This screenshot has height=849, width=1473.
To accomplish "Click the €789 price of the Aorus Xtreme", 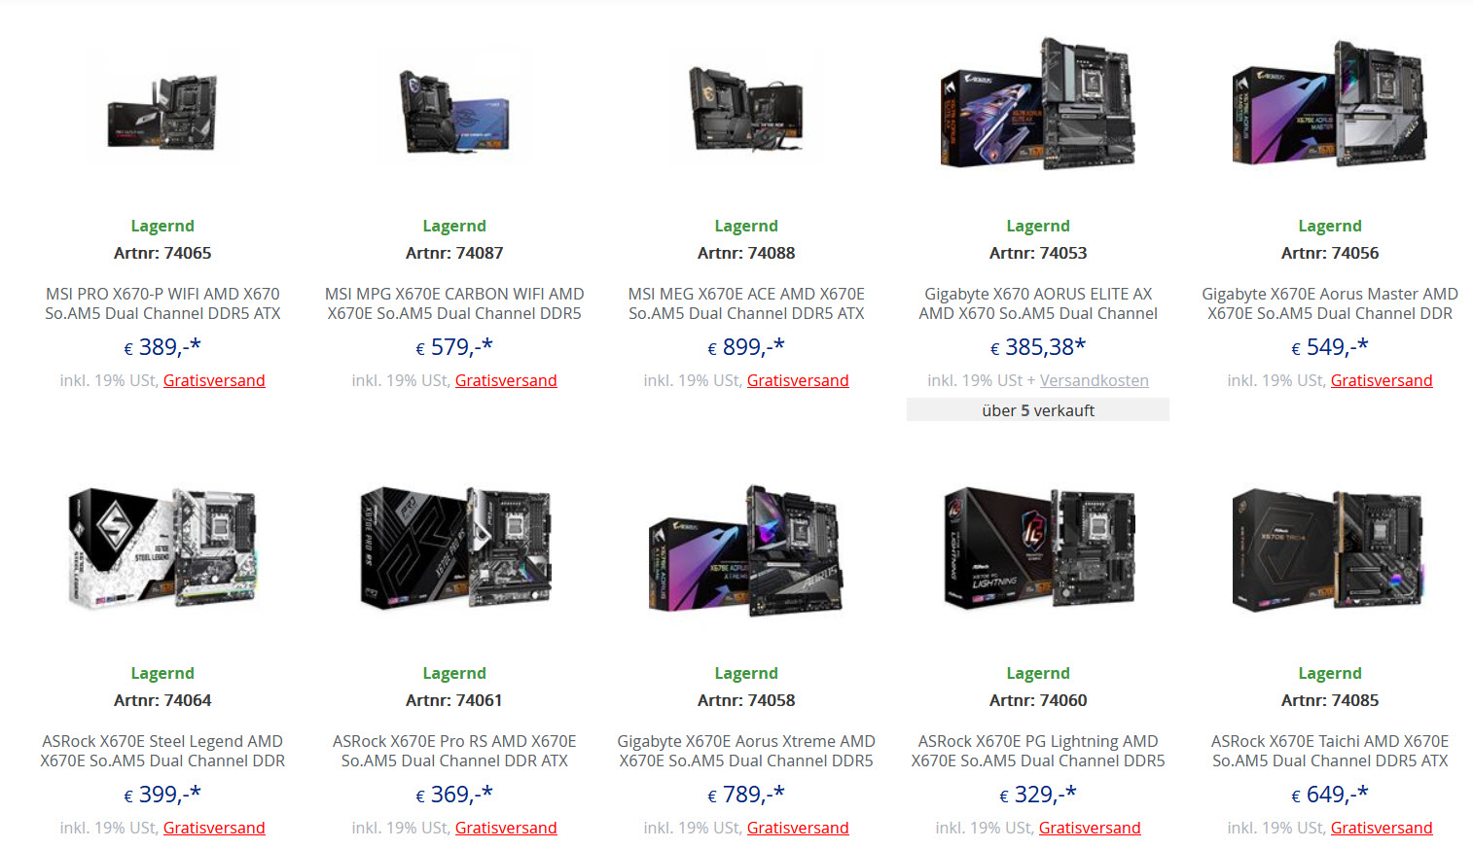I will coord(746,795).
